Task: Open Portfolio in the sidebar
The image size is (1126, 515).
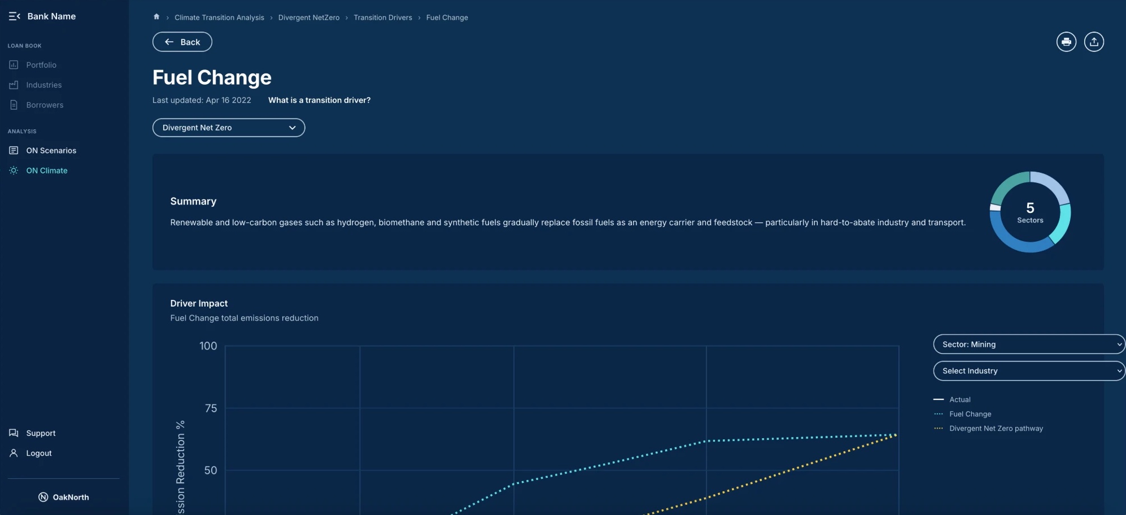Action: coord(41,65)
